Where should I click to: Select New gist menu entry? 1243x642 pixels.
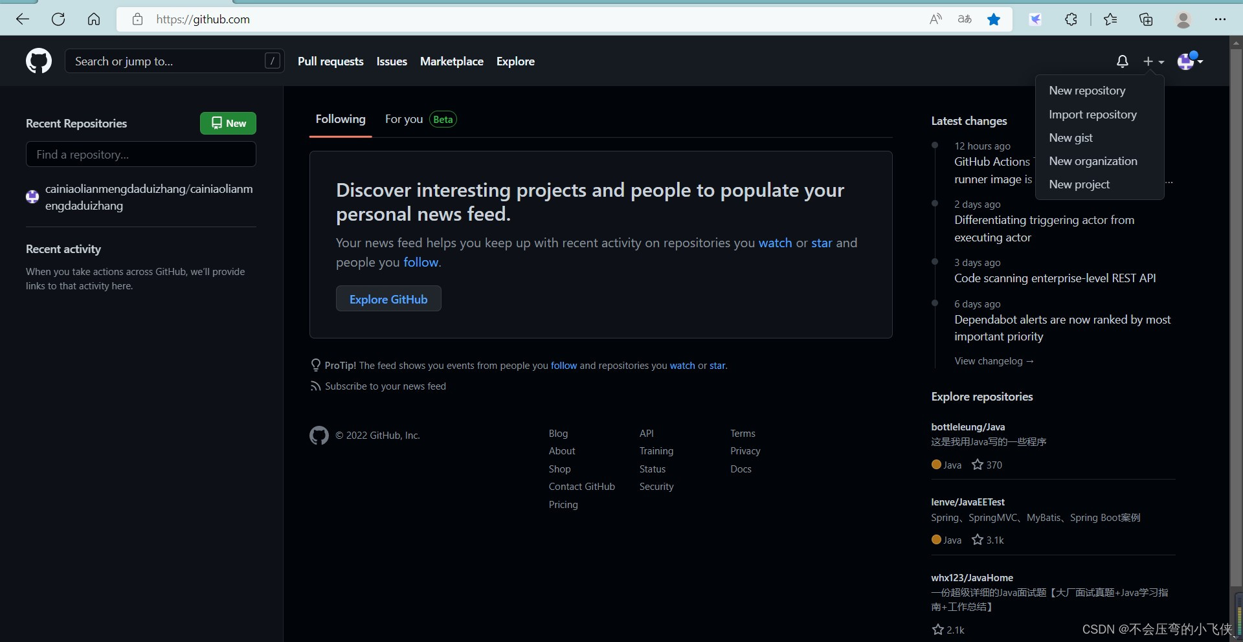click(1071, 138)
